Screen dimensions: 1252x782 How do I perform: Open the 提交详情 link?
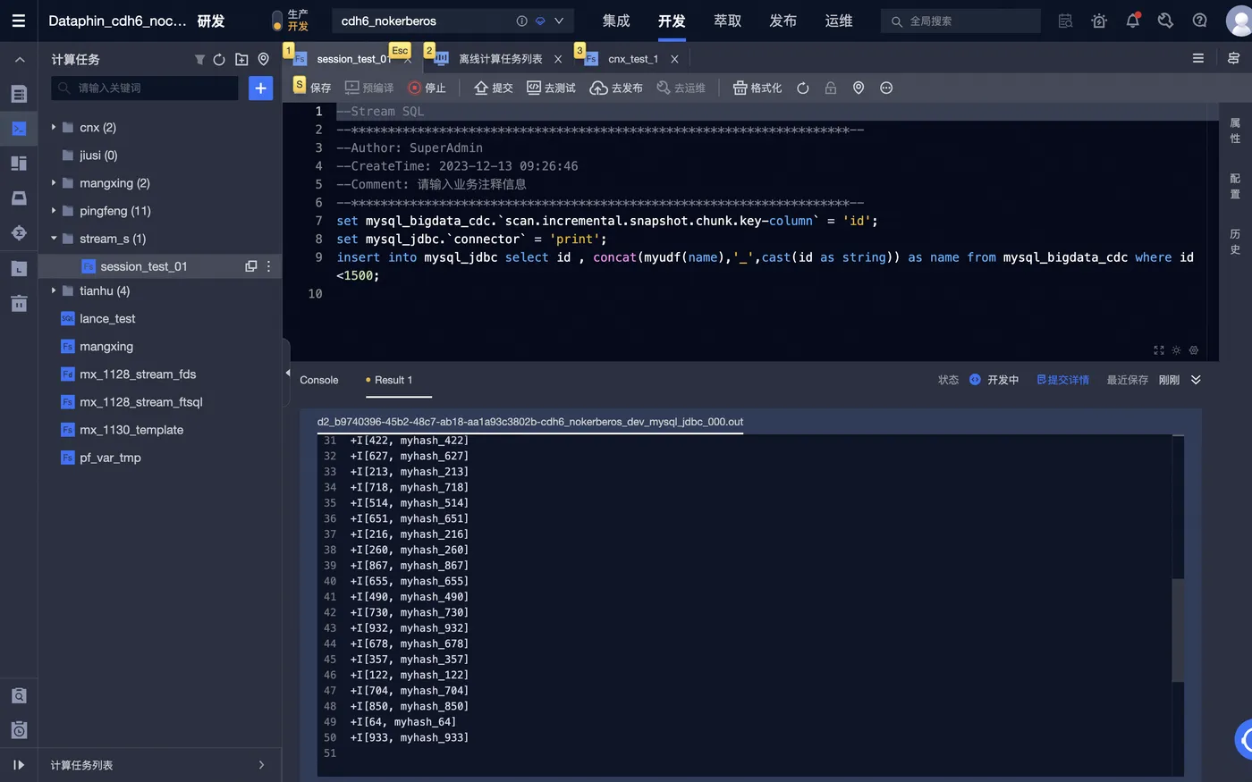tap(1062, 380)
